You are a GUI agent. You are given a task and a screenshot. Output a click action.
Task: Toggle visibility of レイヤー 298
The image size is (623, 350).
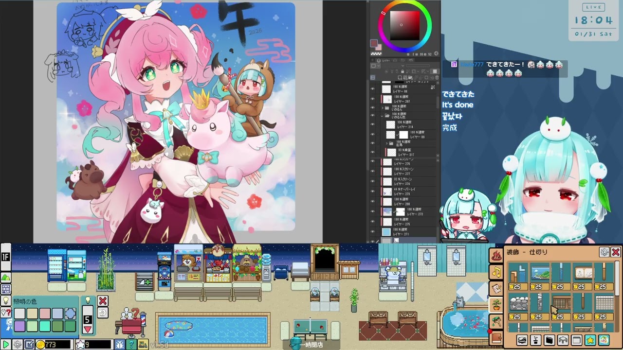click(x=373, y=202)
